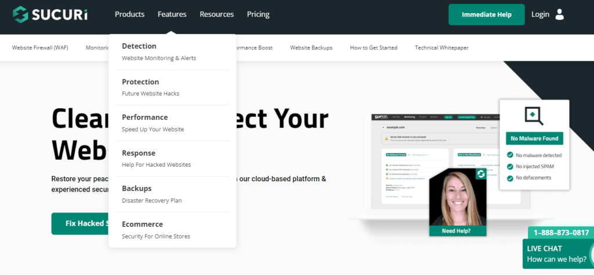Open Website Firewall (WAF) link
594x275 pixels.
[x=40, y=47]
